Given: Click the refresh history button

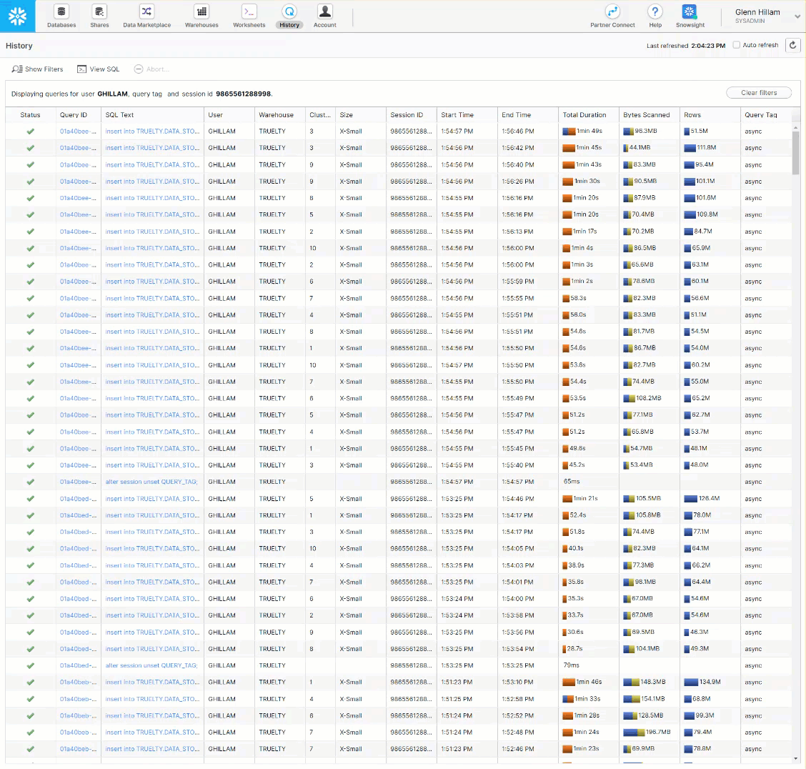Looking at the screenshot, I should (x=792, y=46).
